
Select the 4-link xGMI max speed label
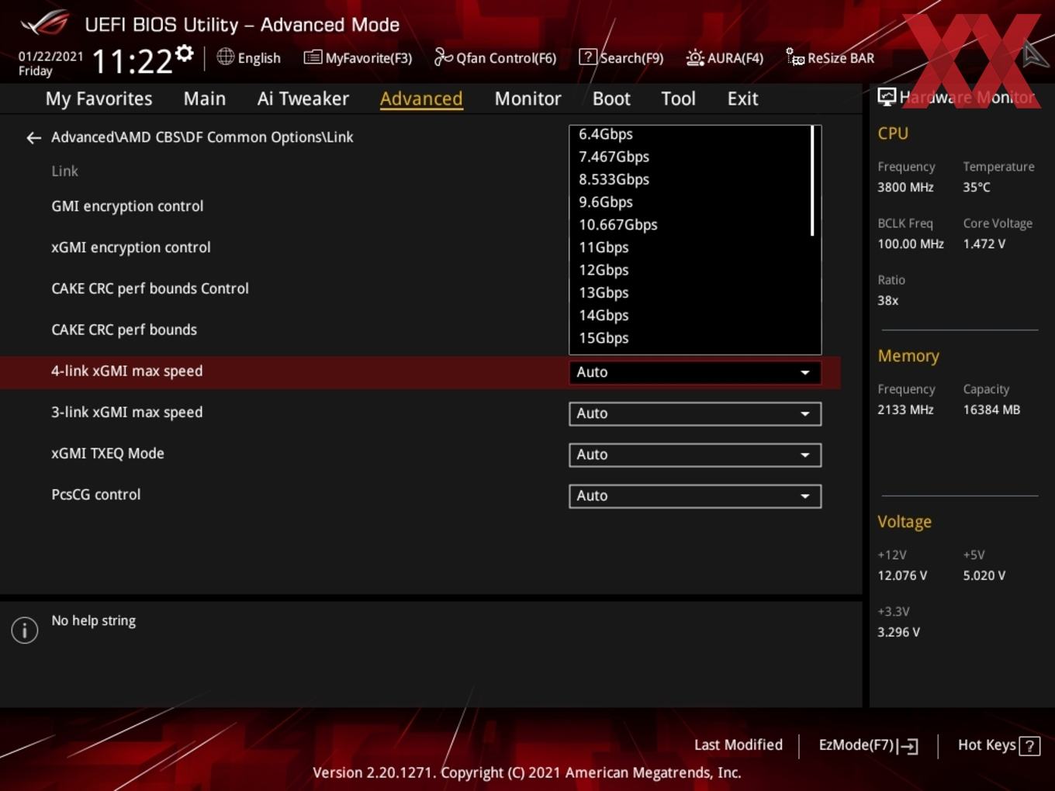126,371
